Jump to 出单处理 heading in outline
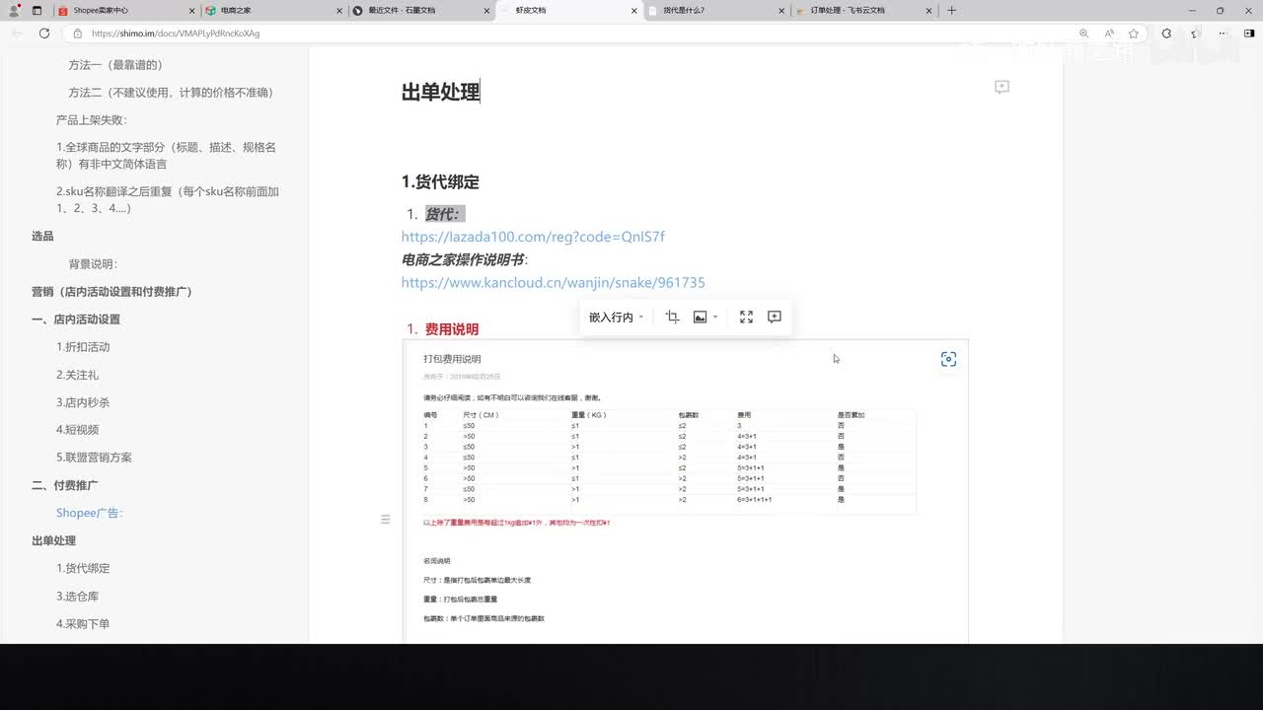 [53, 540]
